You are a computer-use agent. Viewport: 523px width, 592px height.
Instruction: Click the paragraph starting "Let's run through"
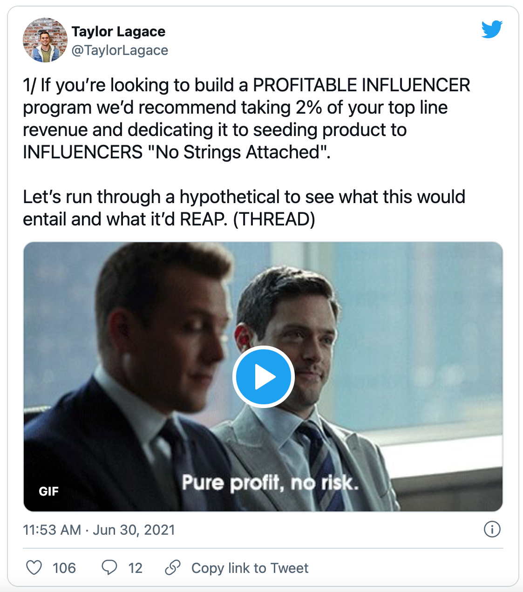tap(244, 208)
